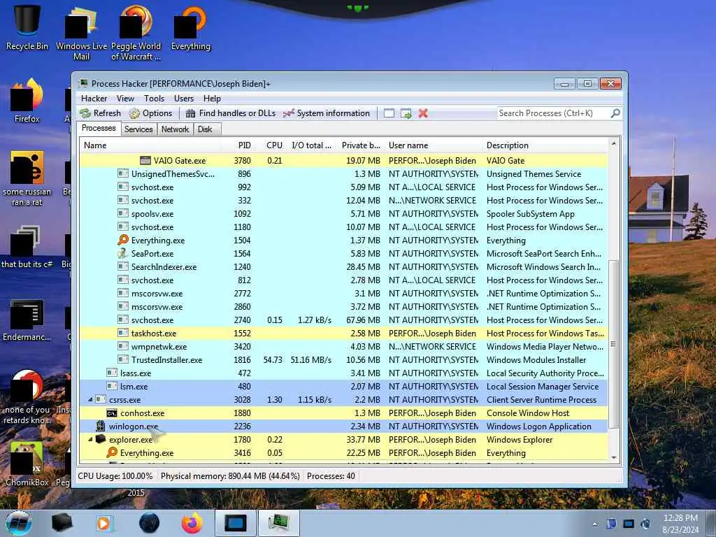Select the TrustedInstaller.exe row
Viewport: 716px width, 537px height.
point(343,360)
